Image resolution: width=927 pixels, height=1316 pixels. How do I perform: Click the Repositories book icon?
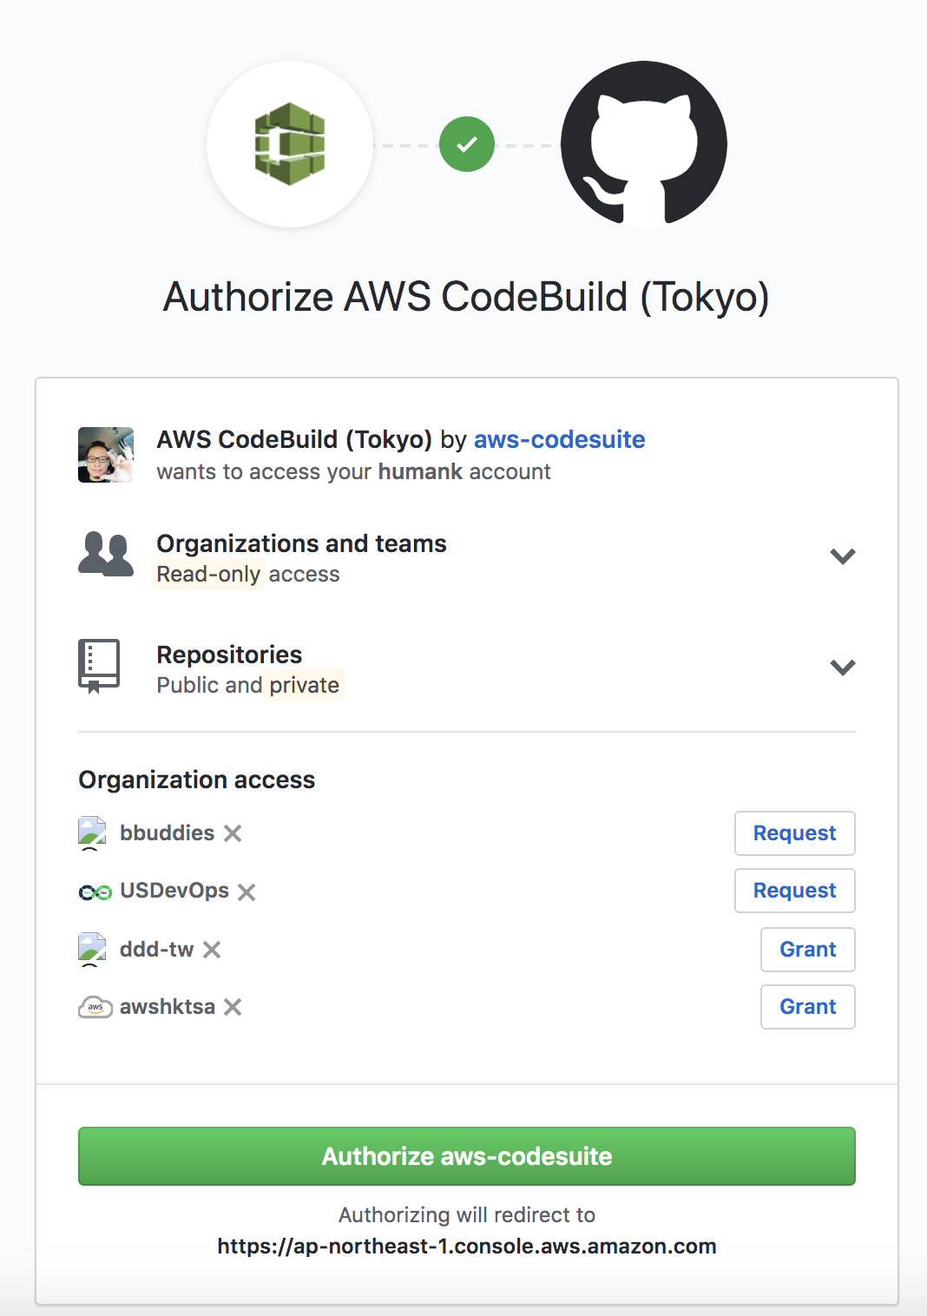pyautogui.click(x=99, y=666)
